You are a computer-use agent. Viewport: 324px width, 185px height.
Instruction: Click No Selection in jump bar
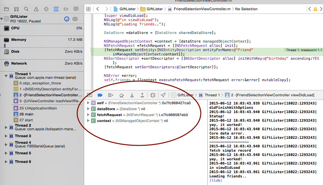(246, 9)
